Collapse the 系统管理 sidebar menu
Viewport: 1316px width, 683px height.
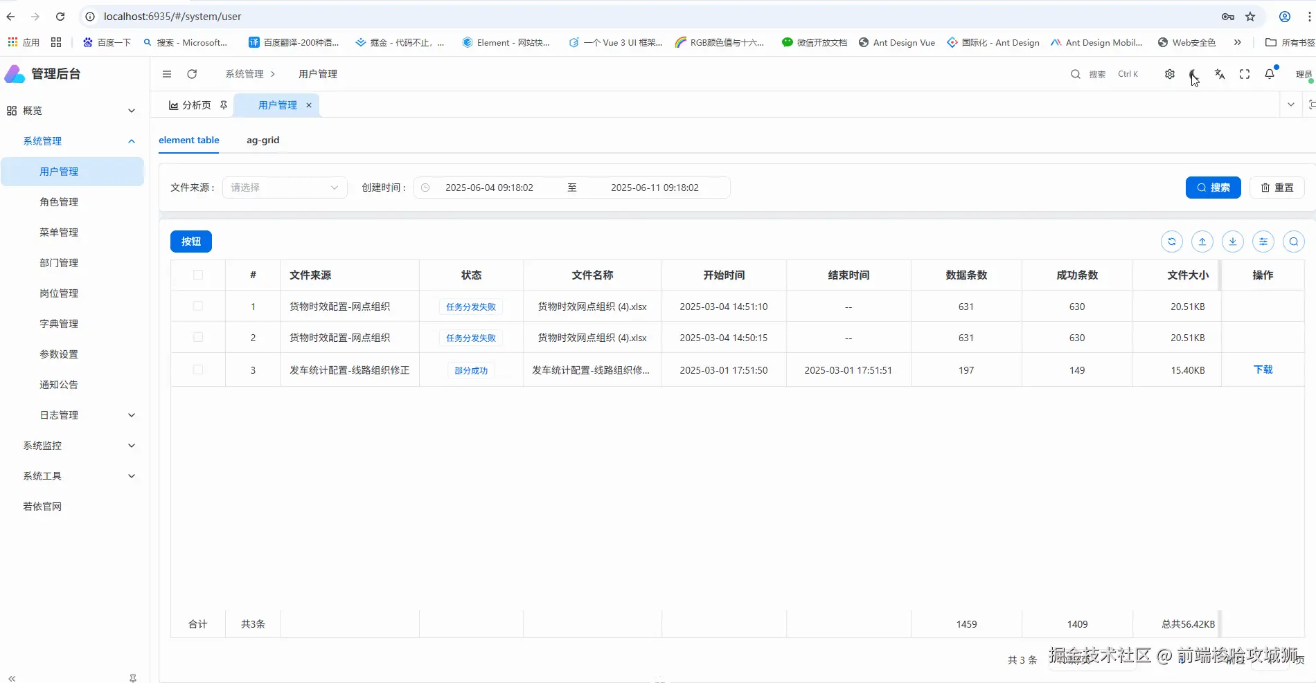(x=72, y=141)
